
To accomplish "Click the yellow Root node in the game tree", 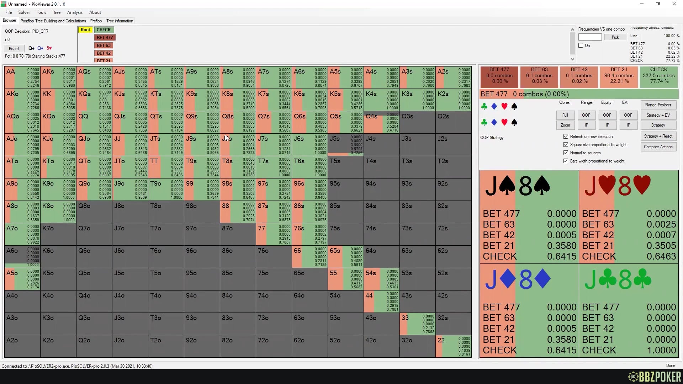I will [85, 30].
